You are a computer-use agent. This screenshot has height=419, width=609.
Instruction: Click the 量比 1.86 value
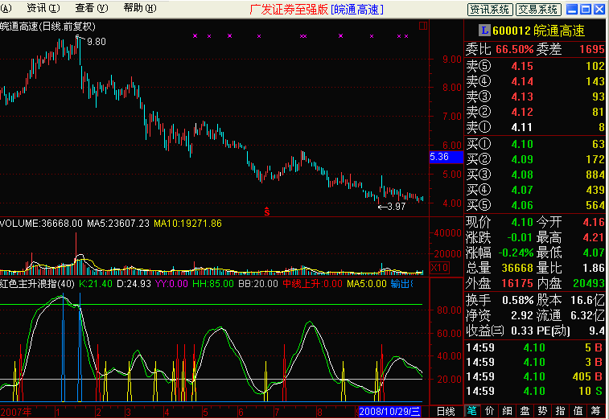point(594,268)
